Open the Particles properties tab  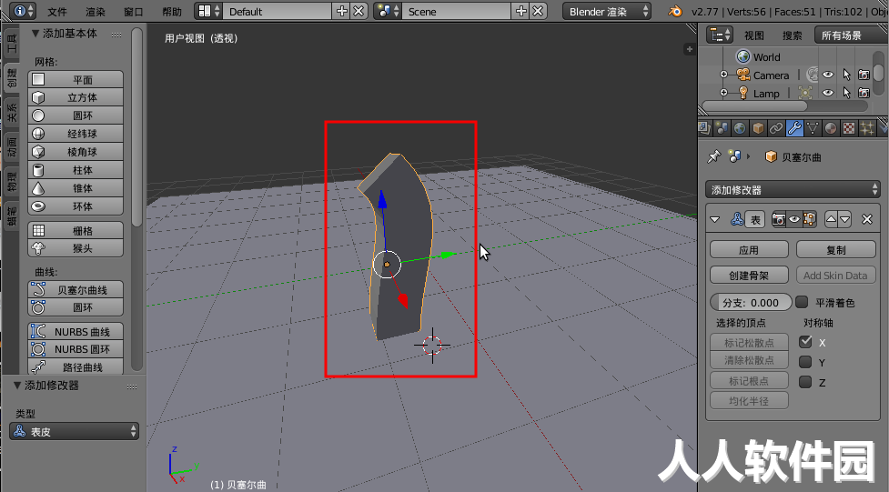tap(867, 128)
